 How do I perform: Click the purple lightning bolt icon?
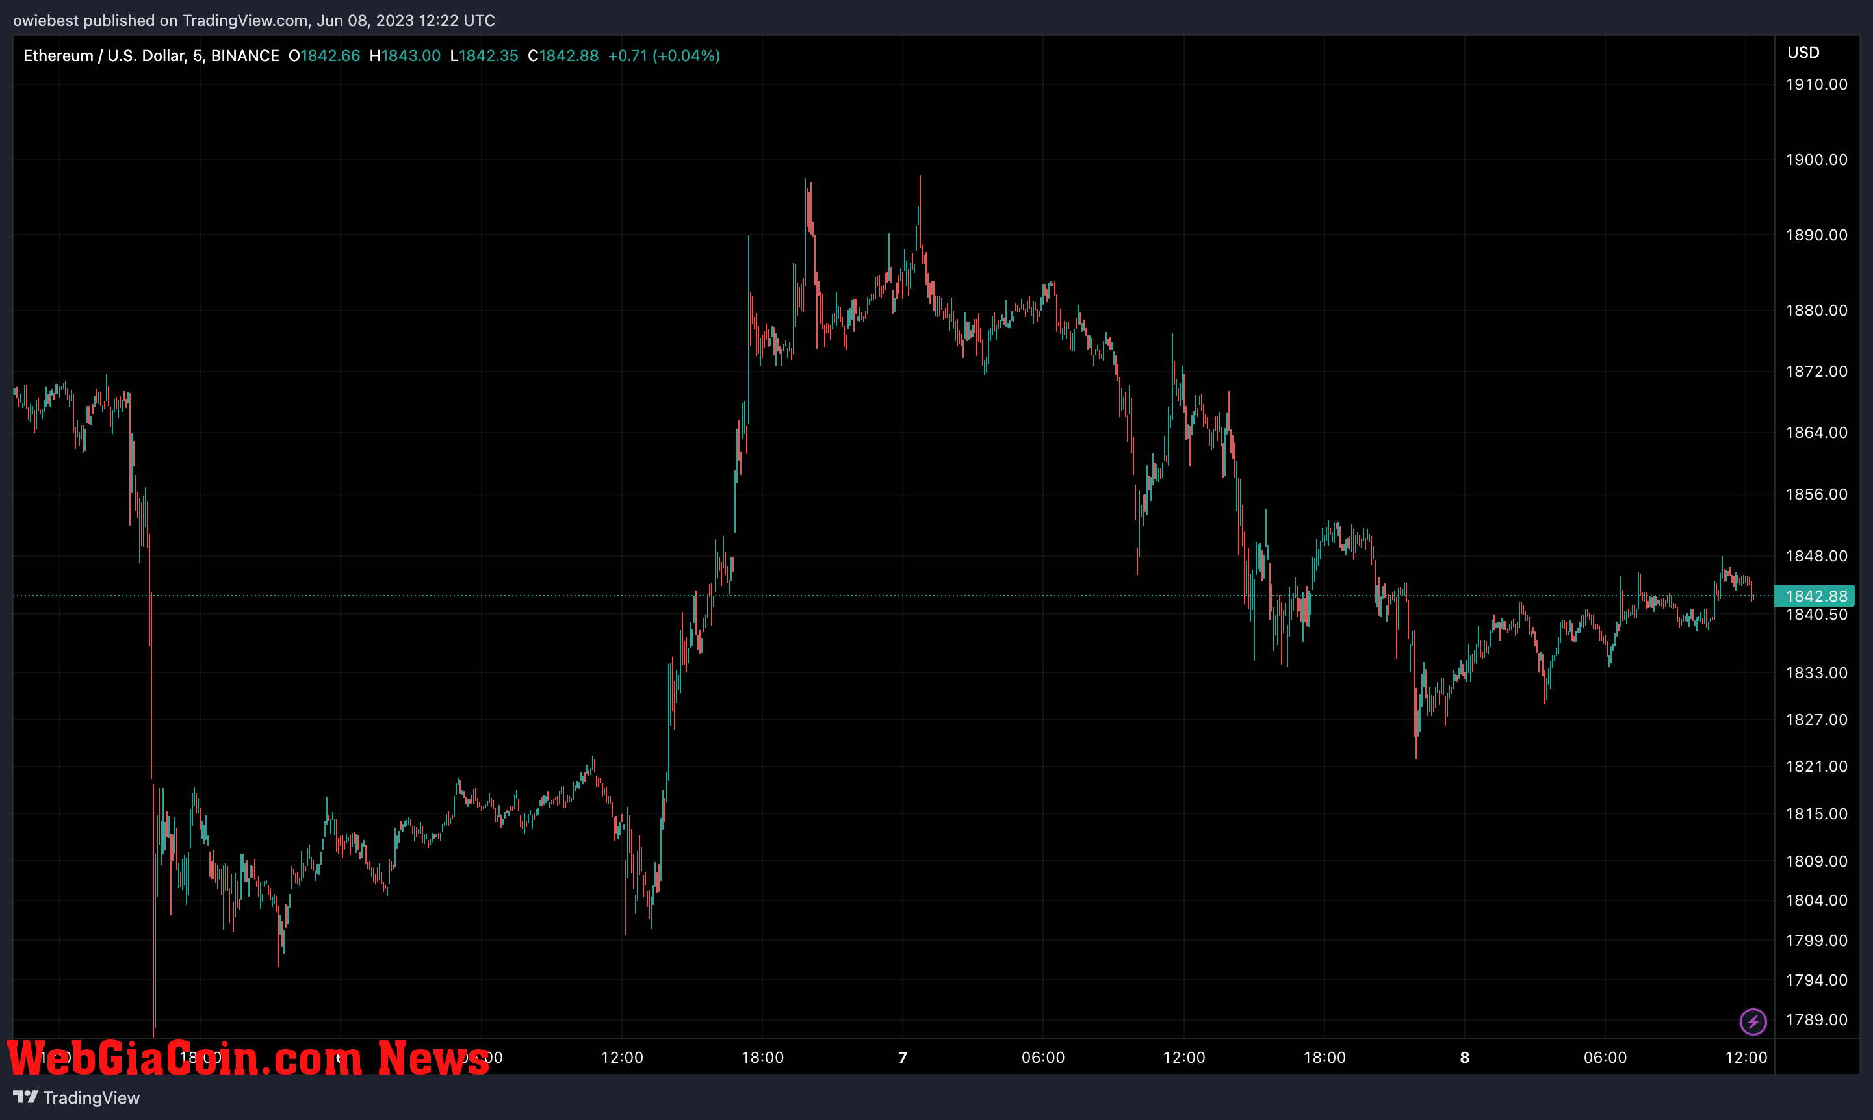1753,1022
